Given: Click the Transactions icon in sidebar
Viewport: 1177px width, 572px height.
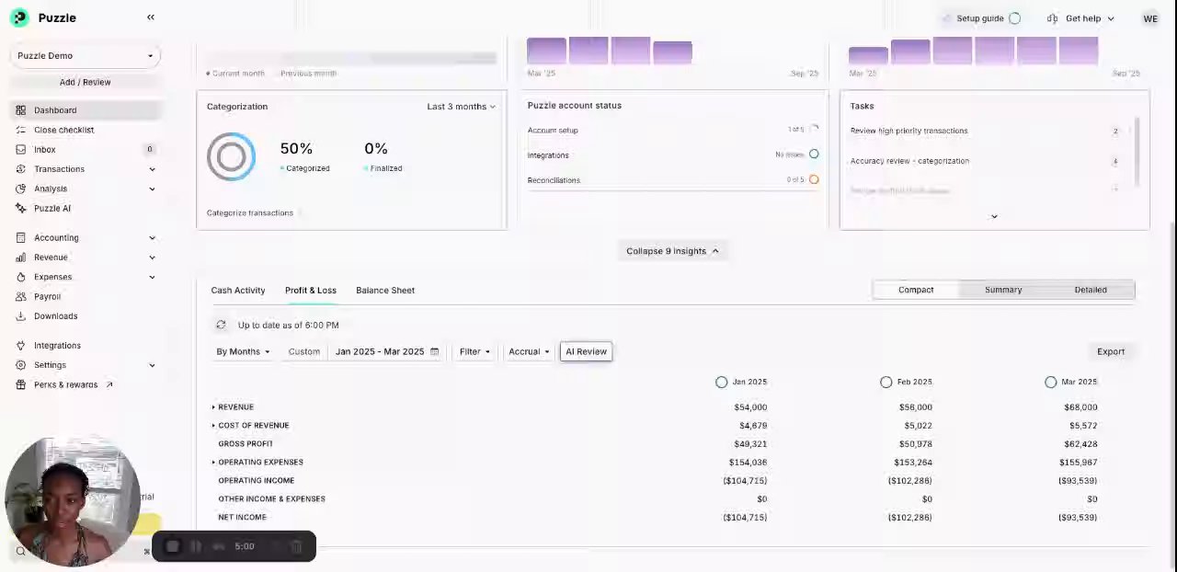Looking at the screenshot, I should tap(20, 169).
